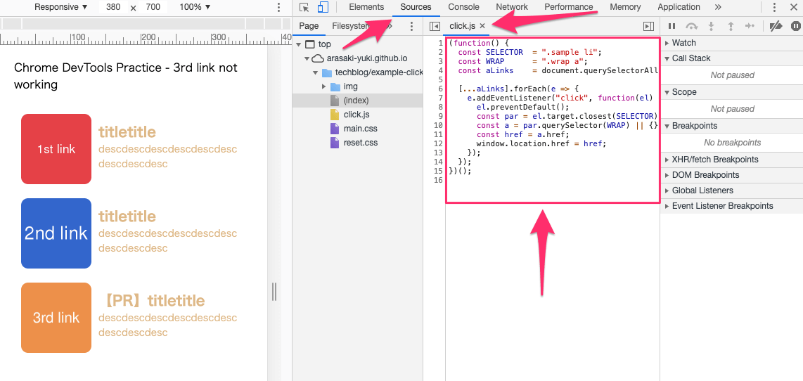Screen dimensions: 803x381
Task: Click the blue 2nd link button
Action: pos(56,233)
